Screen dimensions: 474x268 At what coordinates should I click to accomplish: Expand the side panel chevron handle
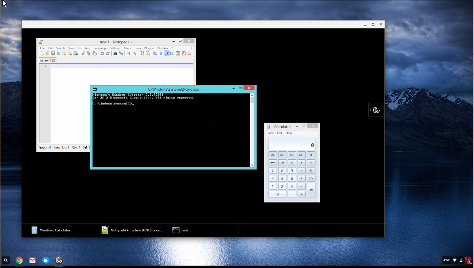point(371,110)
